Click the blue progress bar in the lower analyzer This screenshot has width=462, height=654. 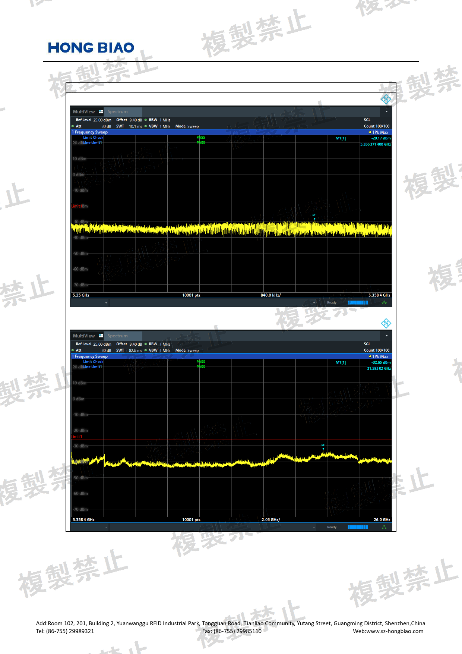pyautogui.click(x=358, y=527)
